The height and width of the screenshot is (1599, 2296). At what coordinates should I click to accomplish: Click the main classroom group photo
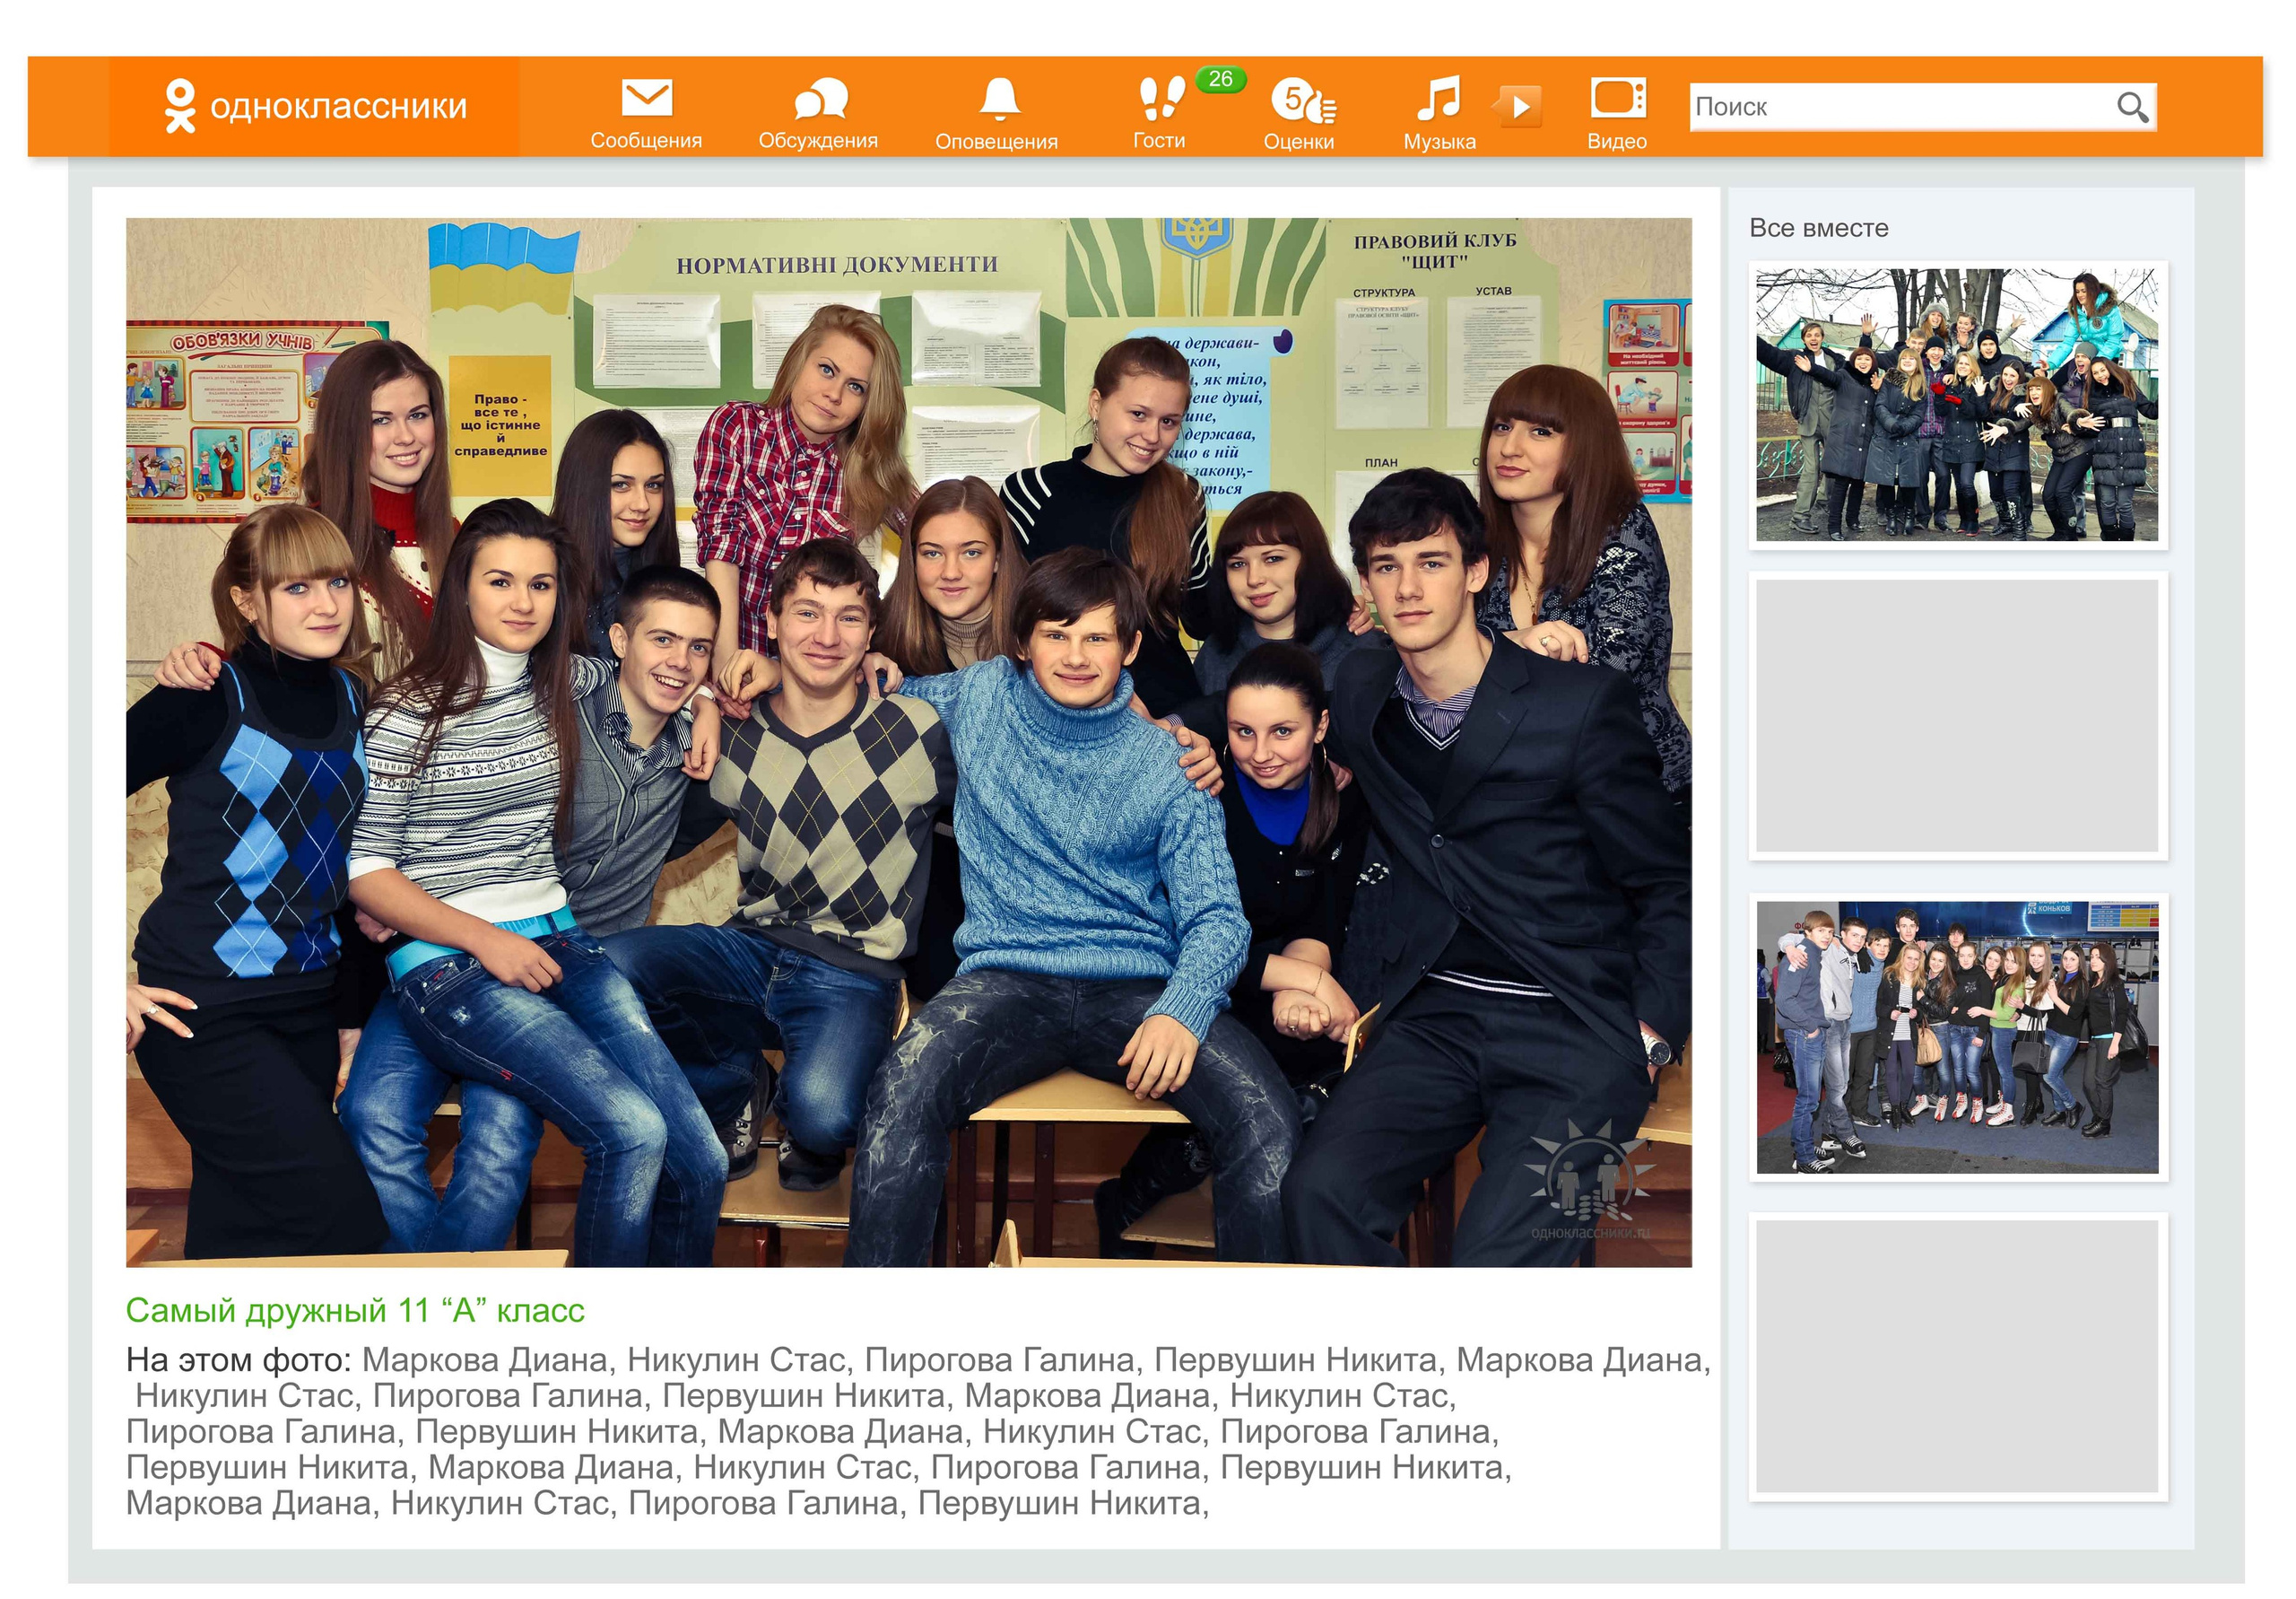coord(908,742)
